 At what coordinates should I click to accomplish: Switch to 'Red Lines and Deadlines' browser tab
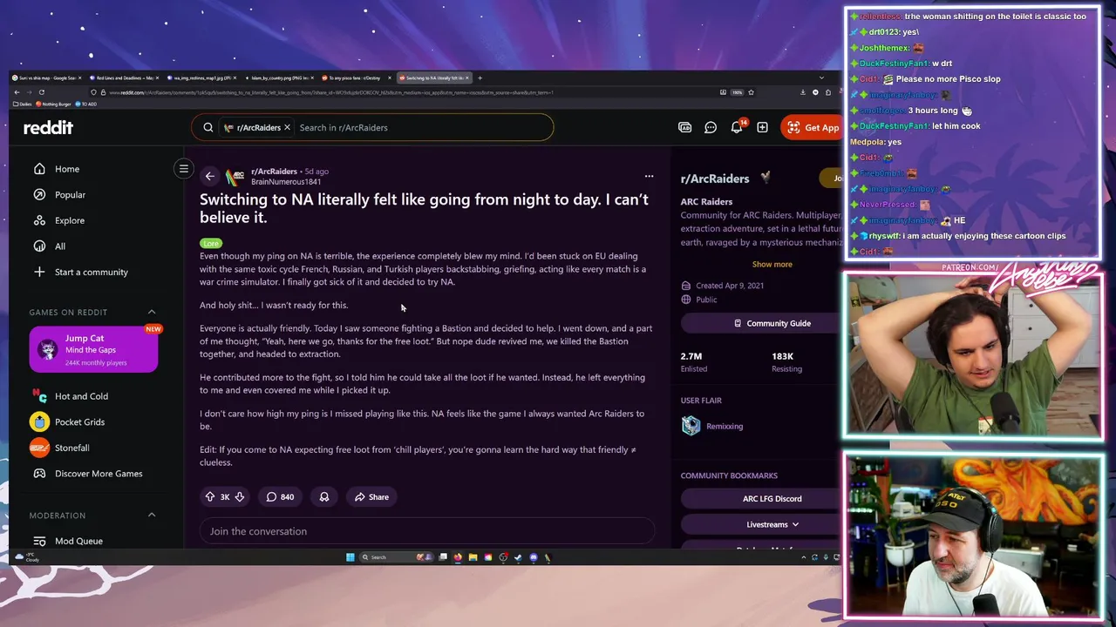123,78
